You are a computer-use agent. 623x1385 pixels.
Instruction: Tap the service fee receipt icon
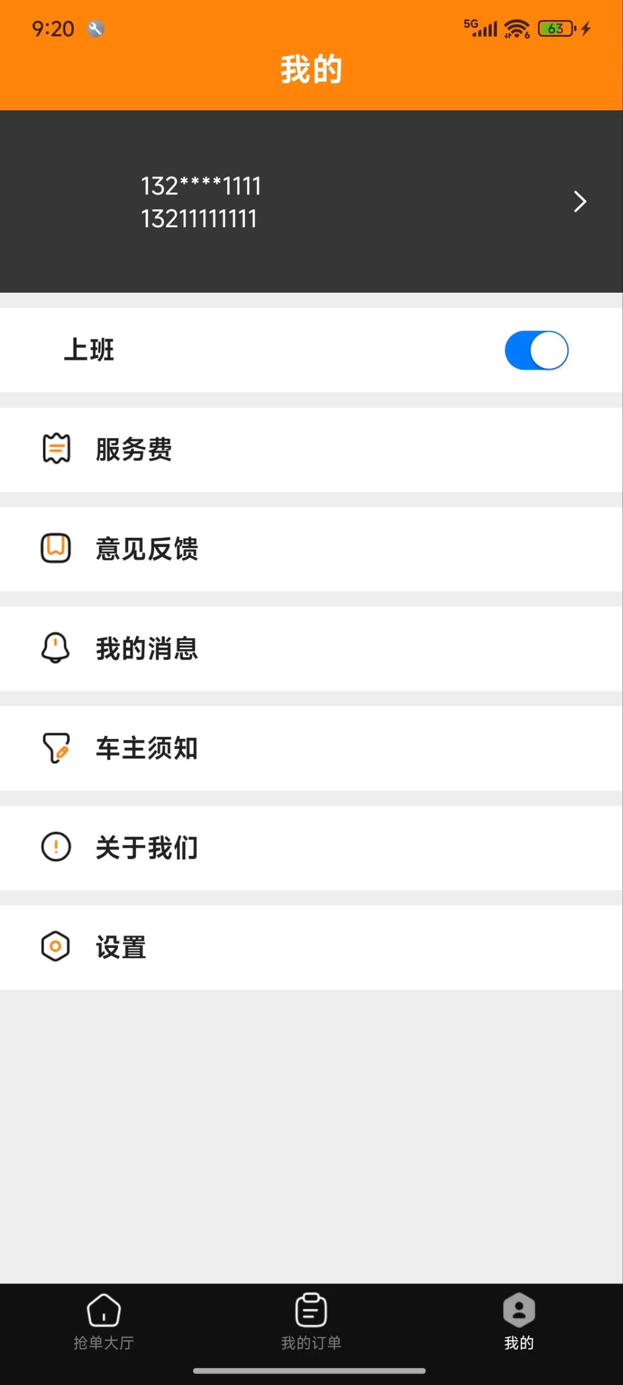click(x=57, y=449)
